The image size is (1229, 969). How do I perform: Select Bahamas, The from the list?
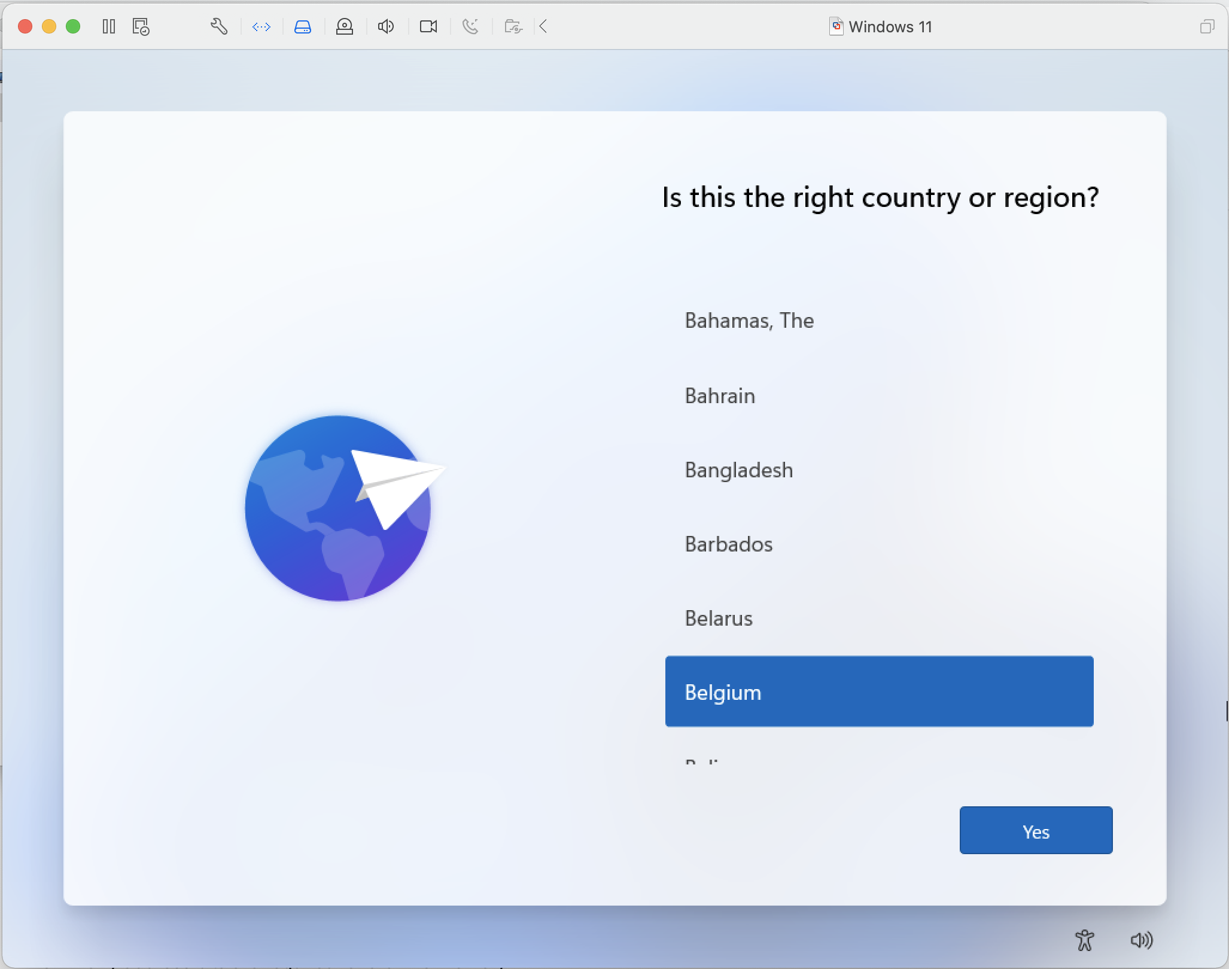[x=749, y=321]
